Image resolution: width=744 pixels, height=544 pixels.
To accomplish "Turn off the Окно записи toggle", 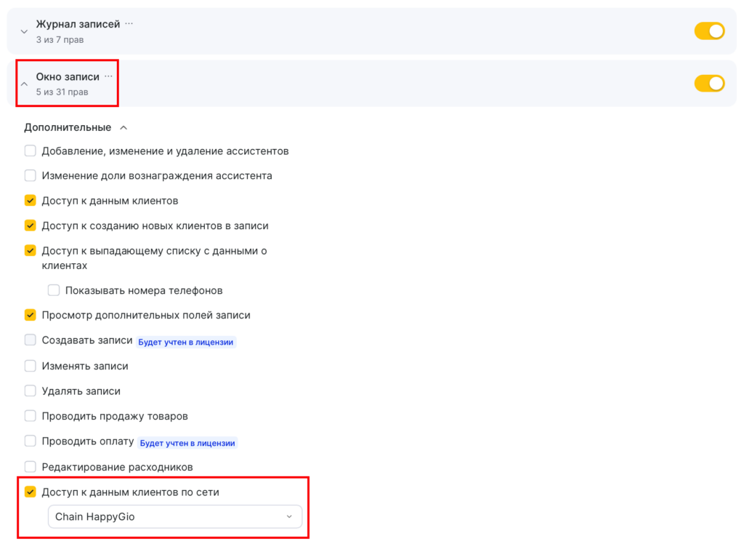I will click(709, 84).
